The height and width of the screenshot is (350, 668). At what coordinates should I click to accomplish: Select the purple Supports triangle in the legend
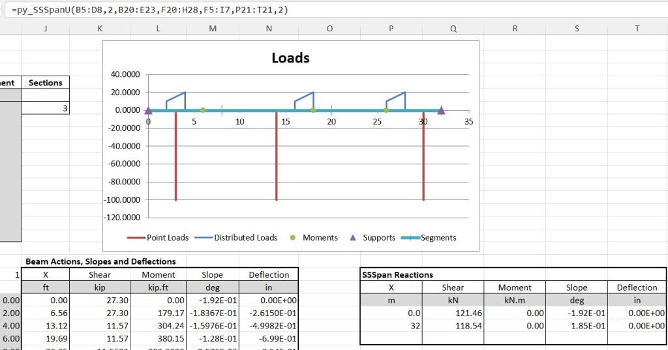pos(353,238)
